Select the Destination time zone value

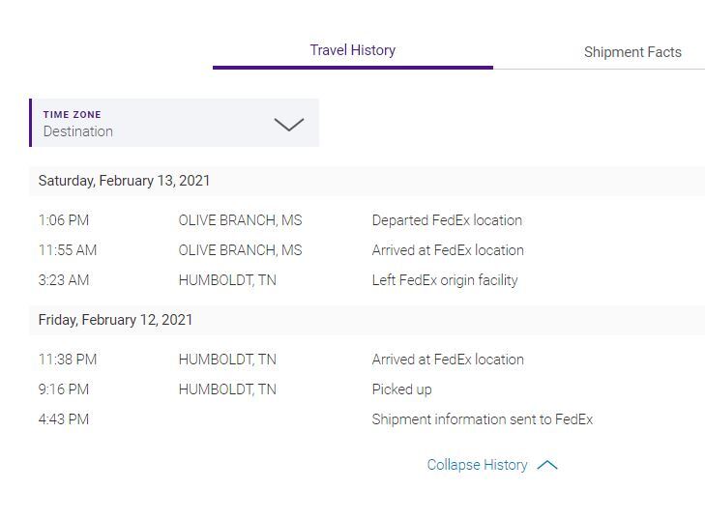[x=78, y=131]
